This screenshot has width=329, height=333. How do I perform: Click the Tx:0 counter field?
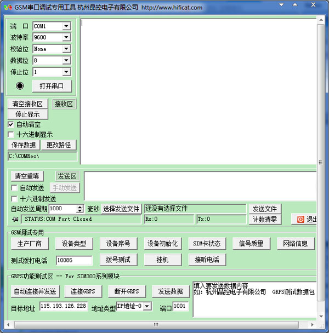point(222,219)
